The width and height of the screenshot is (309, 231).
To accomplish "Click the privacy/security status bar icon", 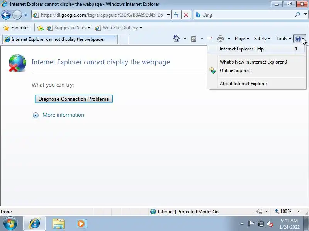I will pyautogui.click(x=259, y=211).
